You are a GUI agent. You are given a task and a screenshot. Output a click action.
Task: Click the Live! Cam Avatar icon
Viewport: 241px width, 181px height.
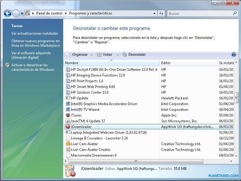click(x=68, y=144)
